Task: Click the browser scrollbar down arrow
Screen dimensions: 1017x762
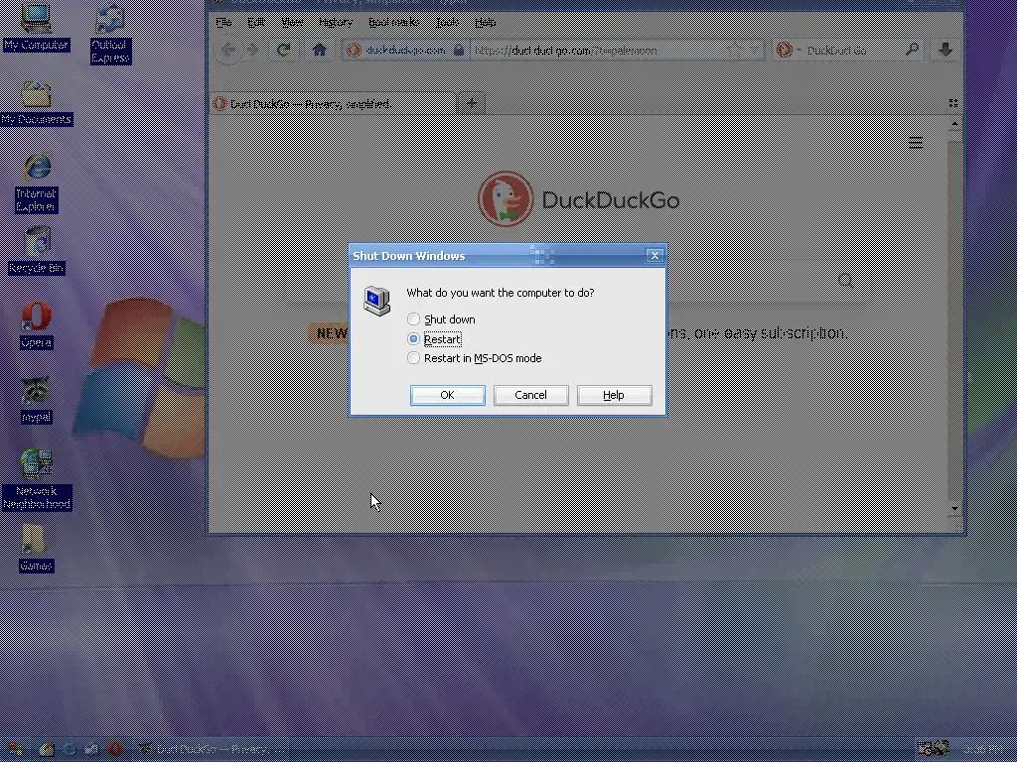Action: click(954, 509)
